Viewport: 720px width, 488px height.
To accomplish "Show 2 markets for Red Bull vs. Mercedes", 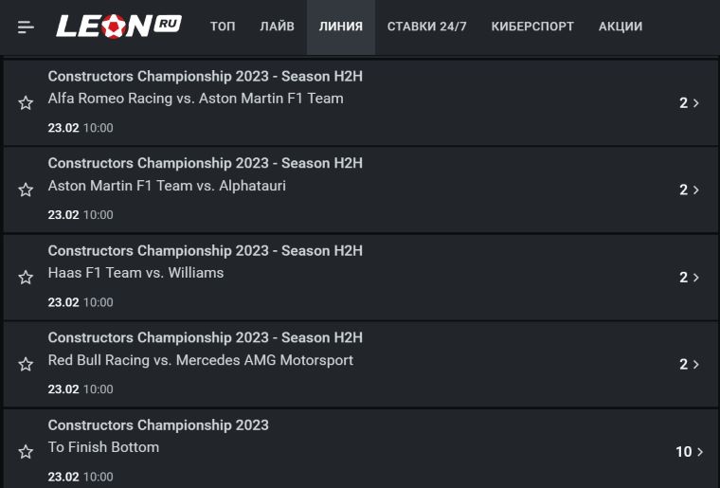I will 690,365.
